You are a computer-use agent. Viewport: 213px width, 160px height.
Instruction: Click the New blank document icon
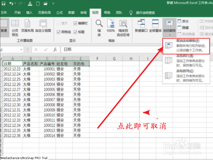[38, 3]
